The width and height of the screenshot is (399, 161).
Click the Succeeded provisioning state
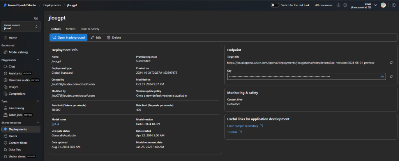143,61
